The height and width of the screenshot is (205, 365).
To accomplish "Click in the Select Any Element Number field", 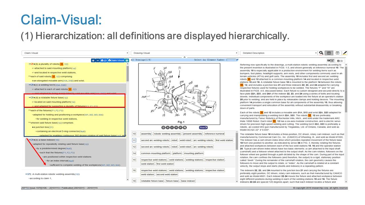I will click(x=231, y=60).
